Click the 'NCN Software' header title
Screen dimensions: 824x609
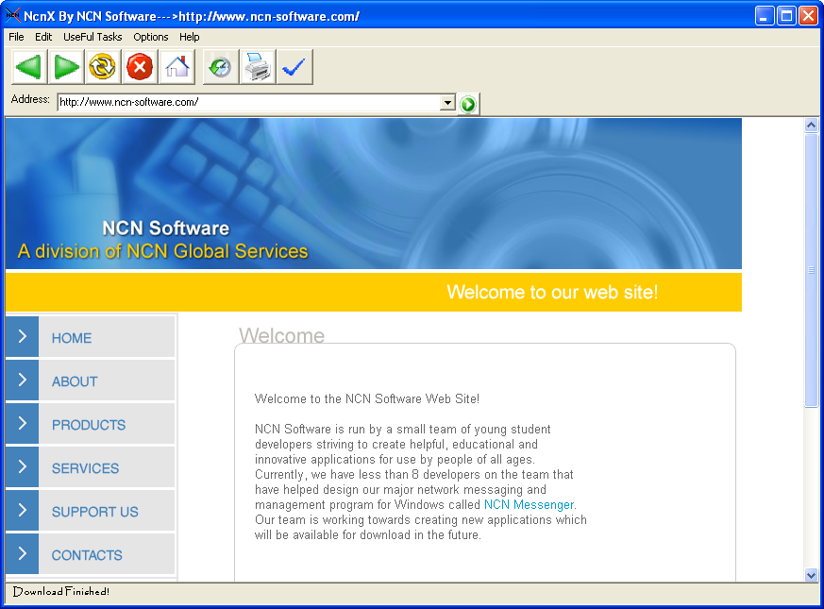(165, 228)
